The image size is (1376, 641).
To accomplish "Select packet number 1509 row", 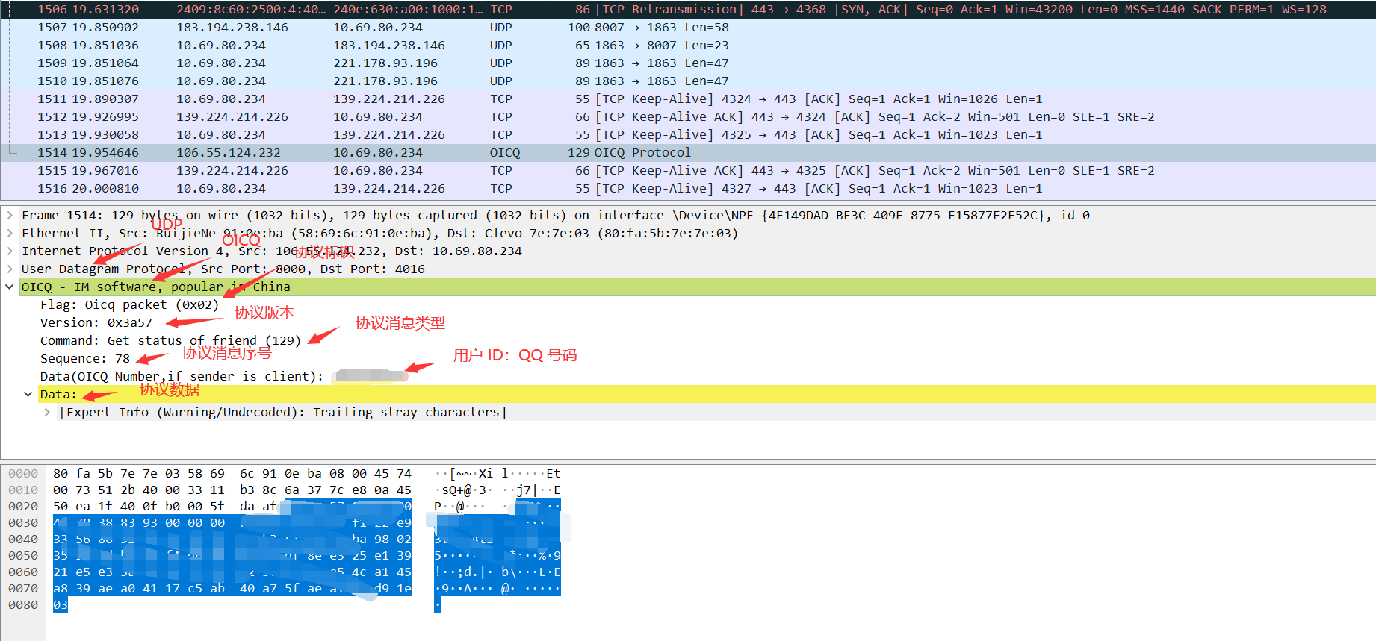I will click(688, 63).
